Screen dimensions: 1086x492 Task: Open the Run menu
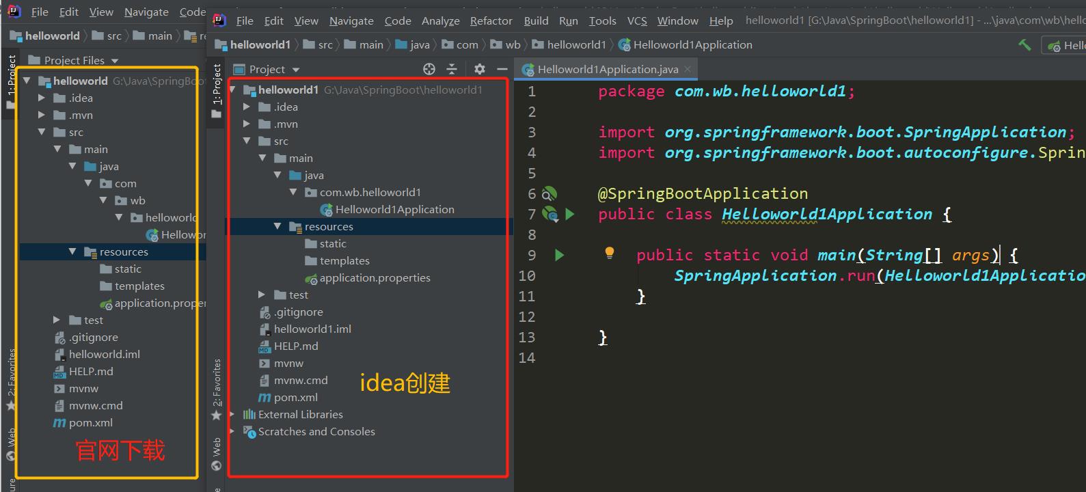[569, 20]
